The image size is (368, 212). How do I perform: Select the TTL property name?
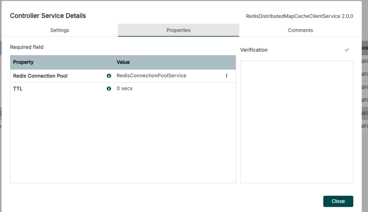[18, 89]
